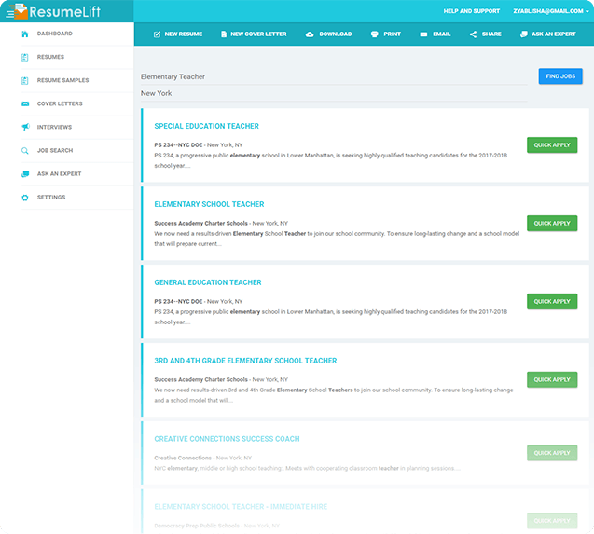Image resolution: width=594 pixels, height=534 pixels.
Task: Click 'PS 234--NYC DOE' under Special Education Teacher
Action: point(178,145)
